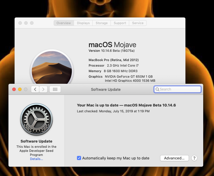
Task: Close the Software Update window with red button
Action: 14,89
